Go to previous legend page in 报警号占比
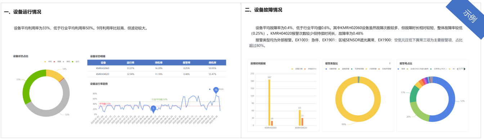 (457, 69)
